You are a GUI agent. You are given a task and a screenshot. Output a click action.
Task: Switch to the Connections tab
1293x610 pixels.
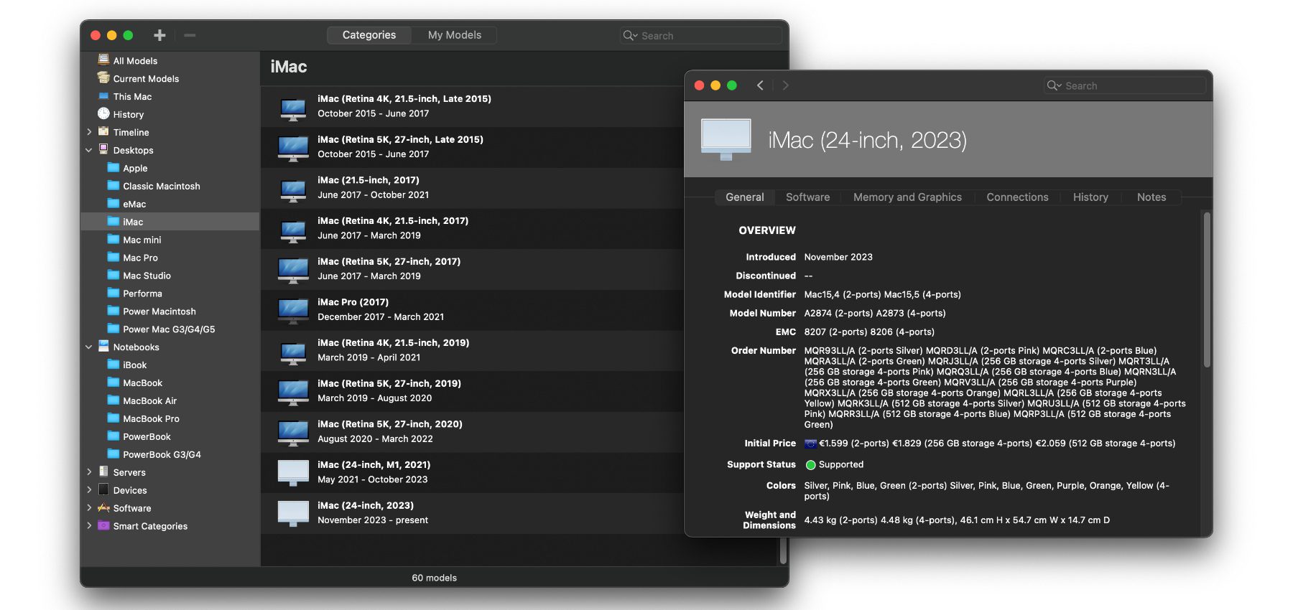click(1017, 197)
